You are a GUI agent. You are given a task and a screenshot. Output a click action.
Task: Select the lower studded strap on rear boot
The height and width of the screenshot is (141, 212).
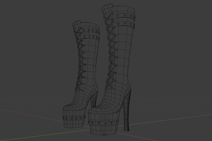pyautogui.click(x=90, y=37)
